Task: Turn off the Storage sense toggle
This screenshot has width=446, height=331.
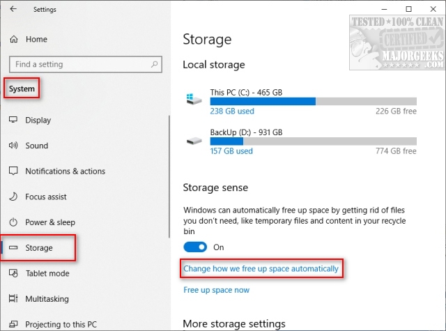Action: [x=195, y=247]
